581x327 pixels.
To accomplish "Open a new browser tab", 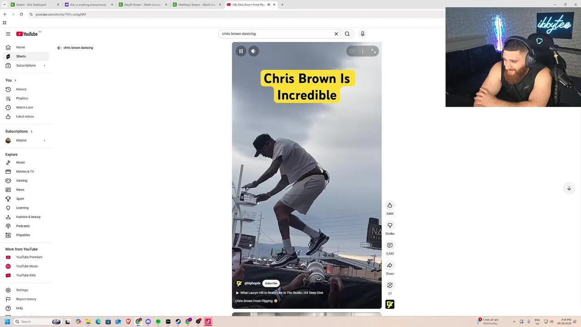I will point(282,5).
